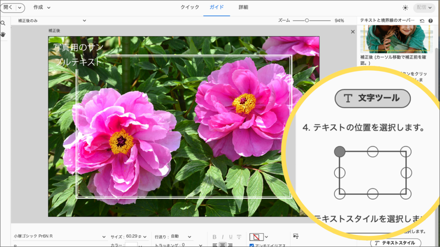The width and height of the screenshot is (440, 247).
Task: Open the help question mark icon
Action: click(x=431, y=20)
